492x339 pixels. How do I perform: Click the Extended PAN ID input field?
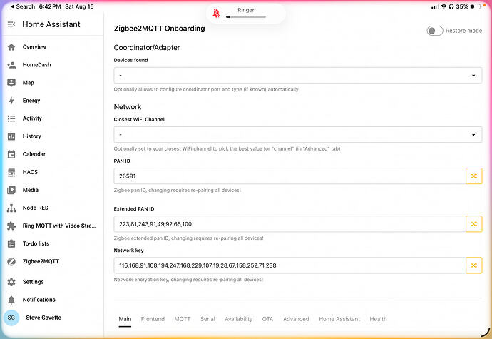289,224
